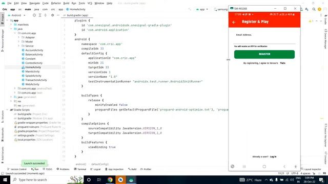This screenshot has width=328, height=184.
Task: Expand the Service package
Action: (x=18, y=46)
